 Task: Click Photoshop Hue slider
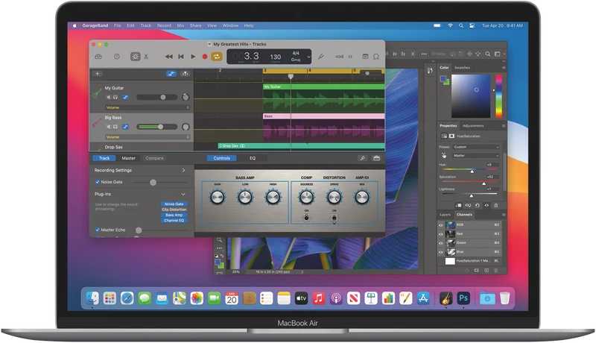click(x=469, y=169)
